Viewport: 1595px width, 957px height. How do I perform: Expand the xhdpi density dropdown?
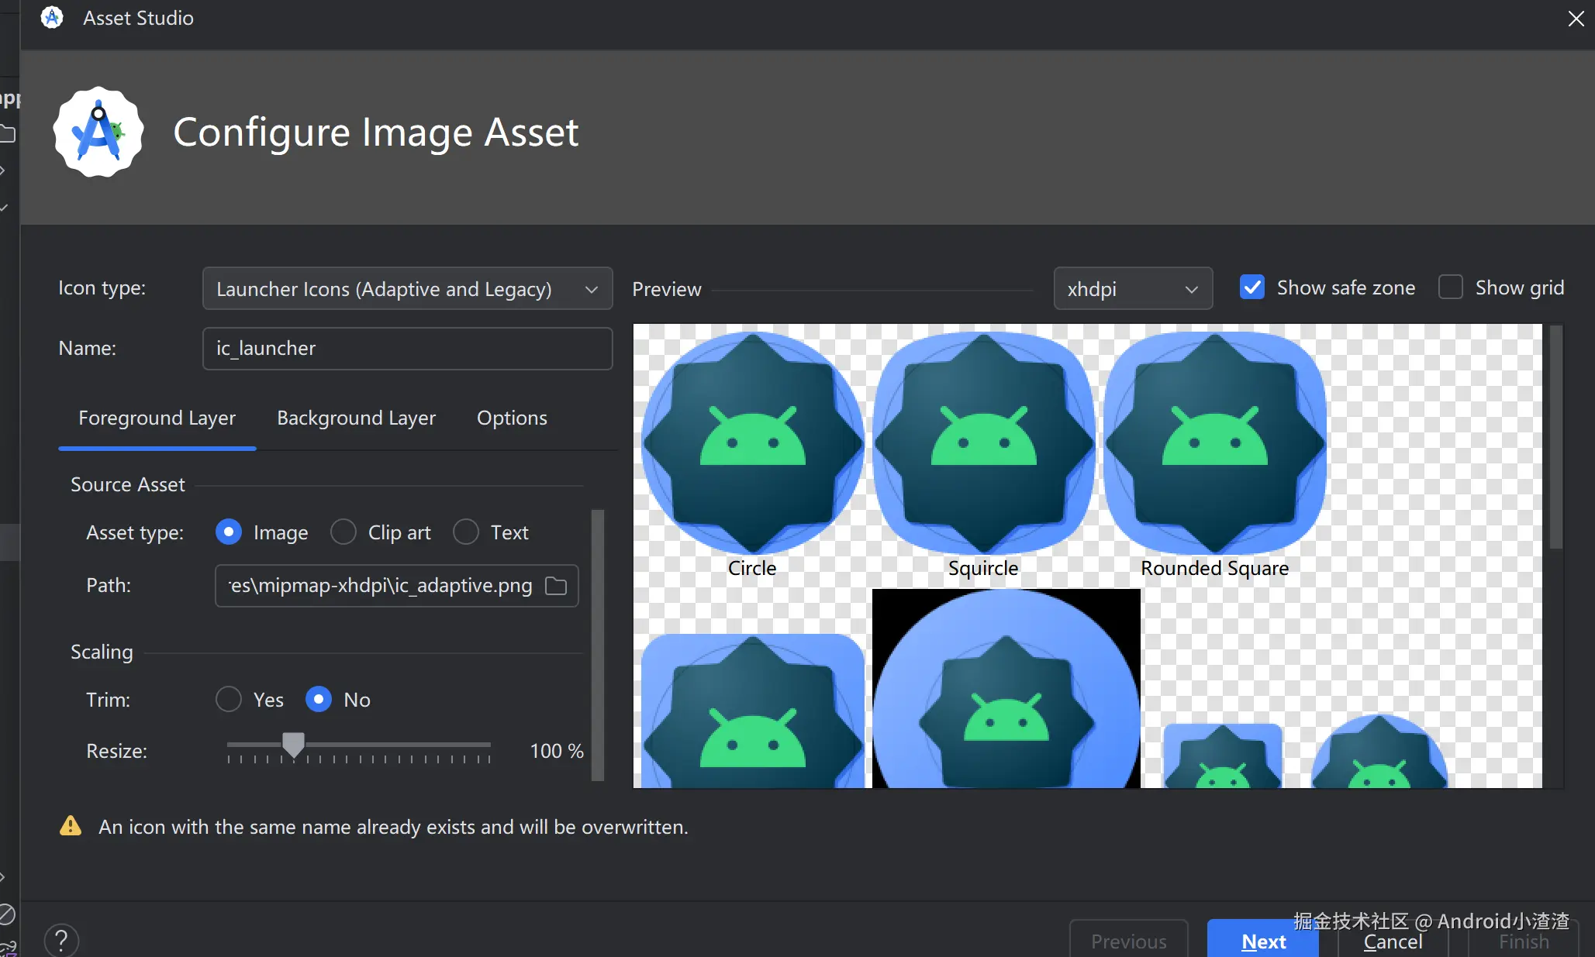point(1132,289)
